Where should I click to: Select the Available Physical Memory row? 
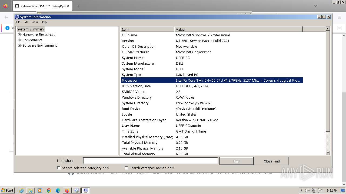pyautogui.click(x=212, y=148)
